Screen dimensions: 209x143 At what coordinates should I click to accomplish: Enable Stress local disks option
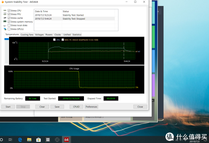(9, 25)
